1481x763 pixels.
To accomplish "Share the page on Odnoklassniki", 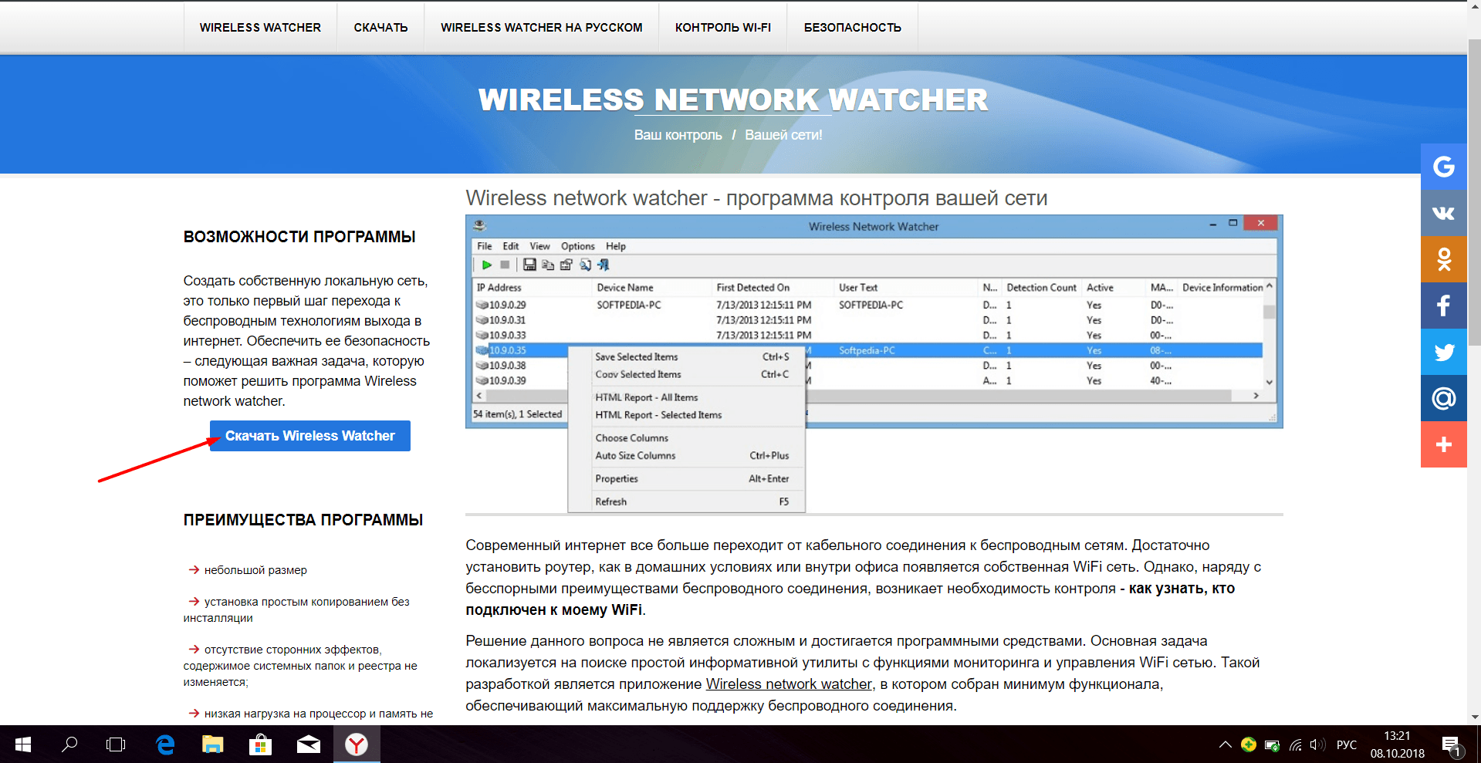I will pyautogui.click(x=1443, y=259).
